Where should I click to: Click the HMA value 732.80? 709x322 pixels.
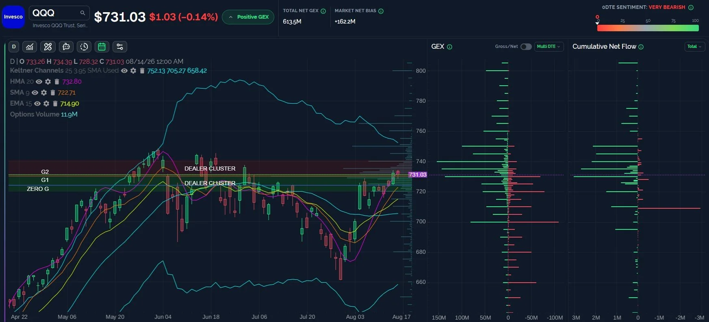72,82
